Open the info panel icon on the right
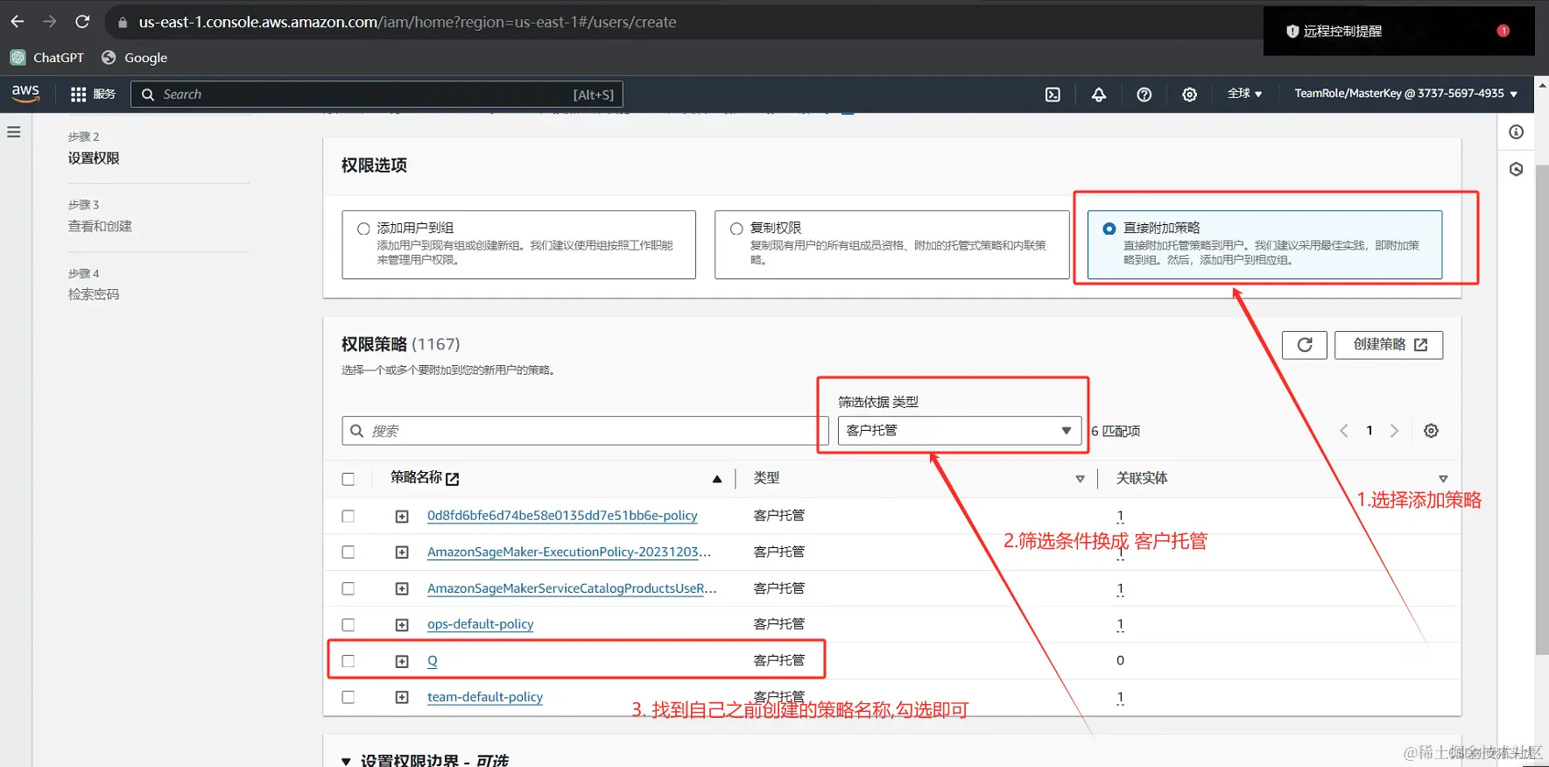The image size is (1549, 767). tap(1516, 132)
